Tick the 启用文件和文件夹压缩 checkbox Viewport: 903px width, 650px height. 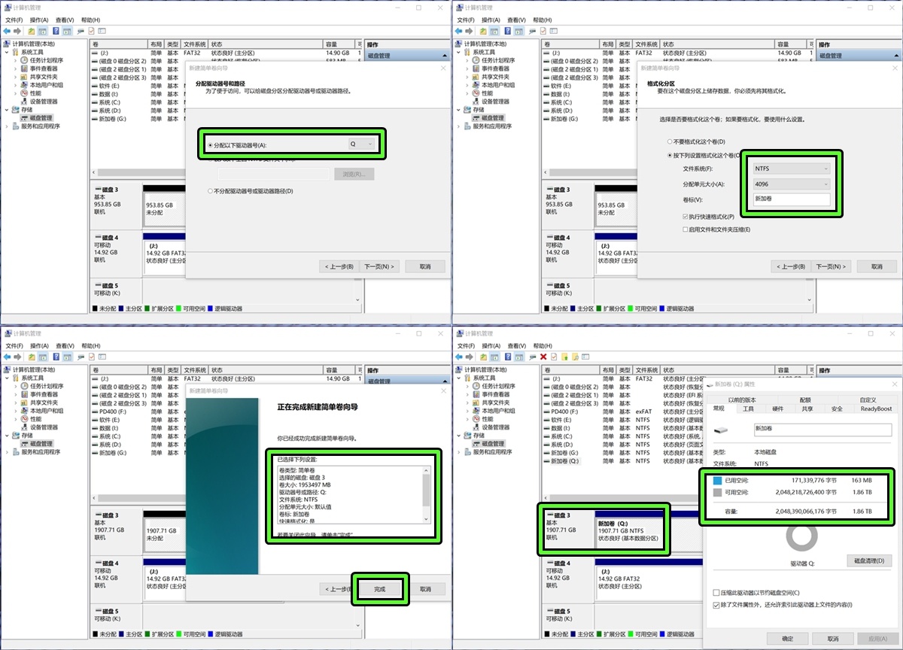coord(685,229)
